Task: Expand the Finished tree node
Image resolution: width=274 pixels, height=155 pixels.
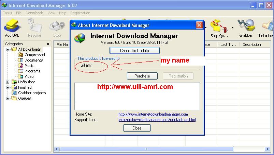Action: [x=8, y=87]
